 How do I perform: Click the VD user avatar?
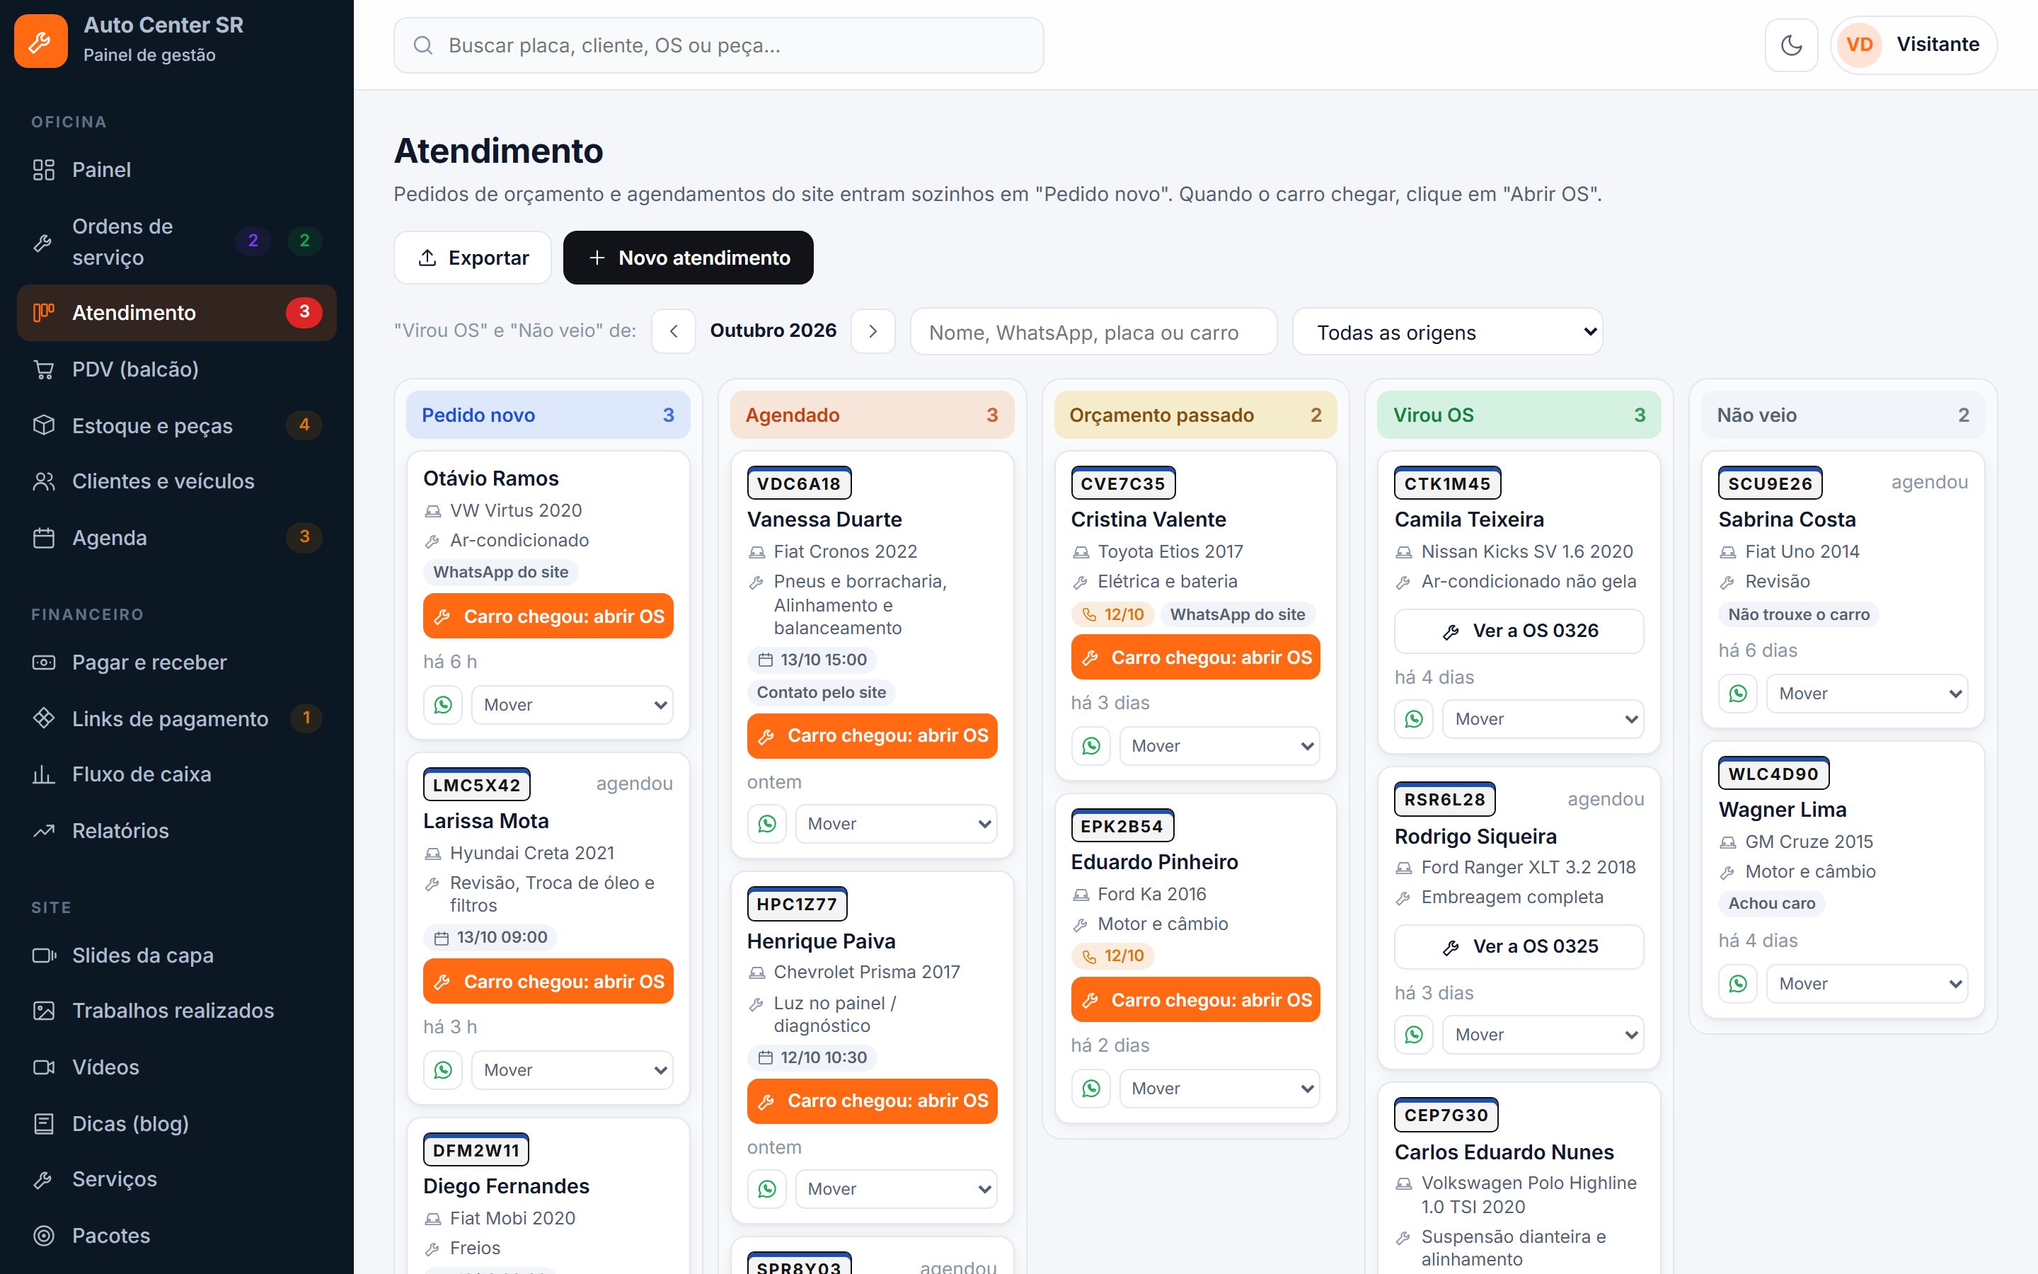tap(1860, 45)
